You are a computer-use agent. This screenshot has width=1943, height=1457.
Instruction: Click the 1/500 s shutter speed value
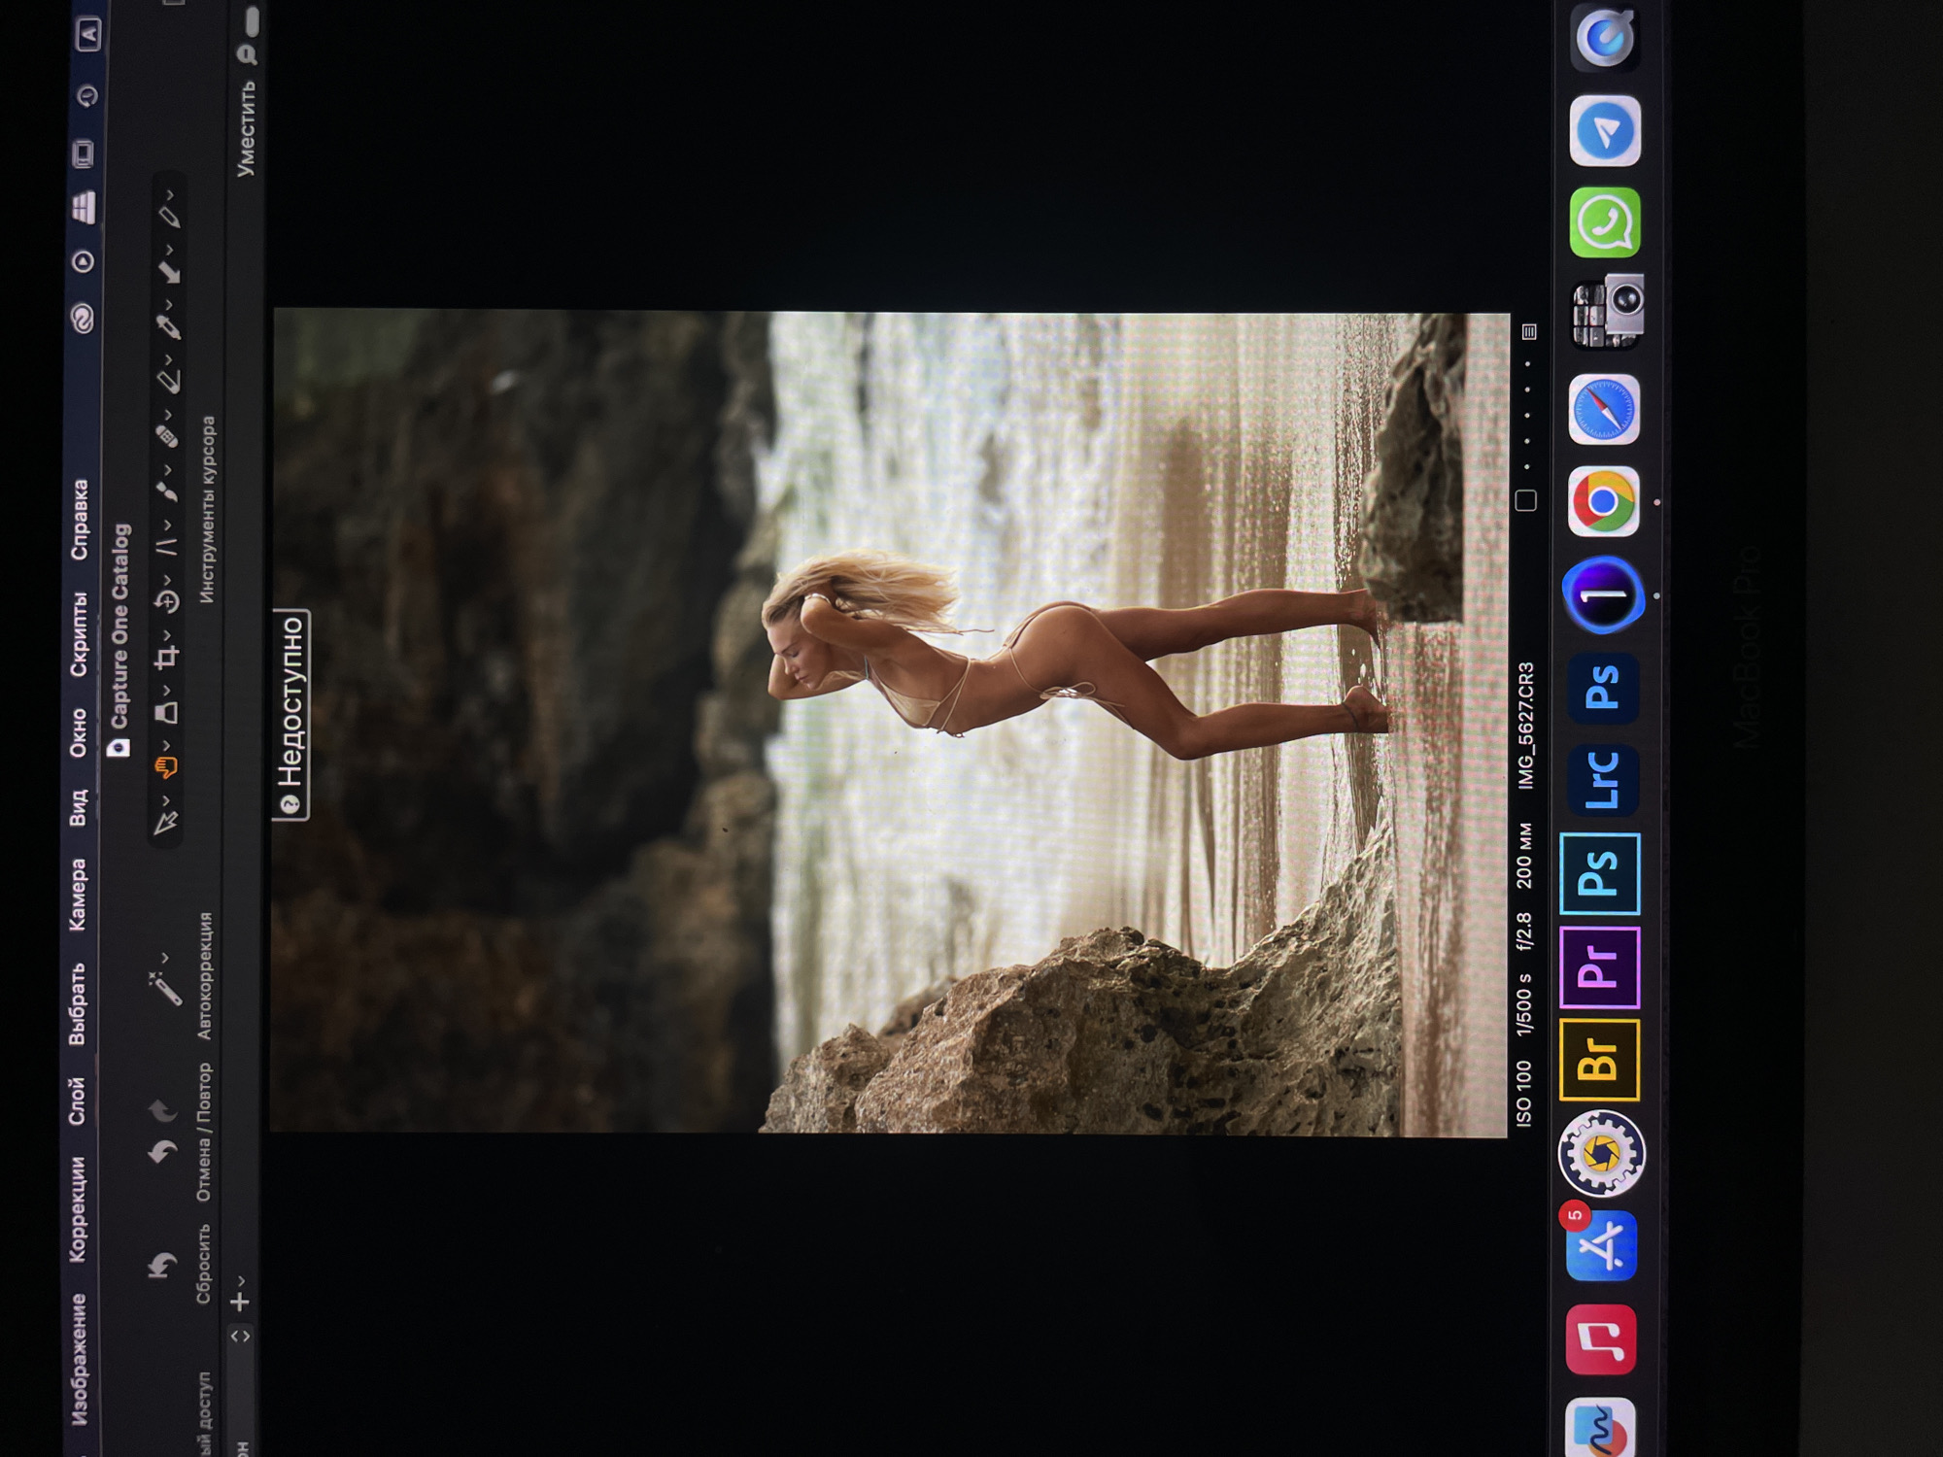pyautogui.click(x=1524, y=1003)
